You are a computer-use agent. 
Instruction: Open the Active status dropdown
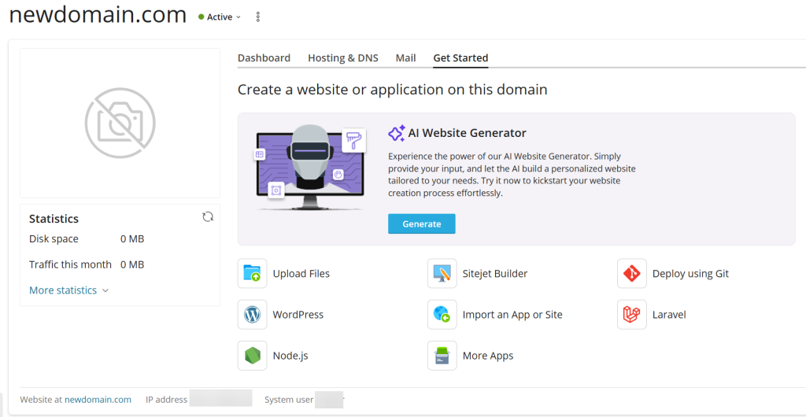click(x=220, y=17)
